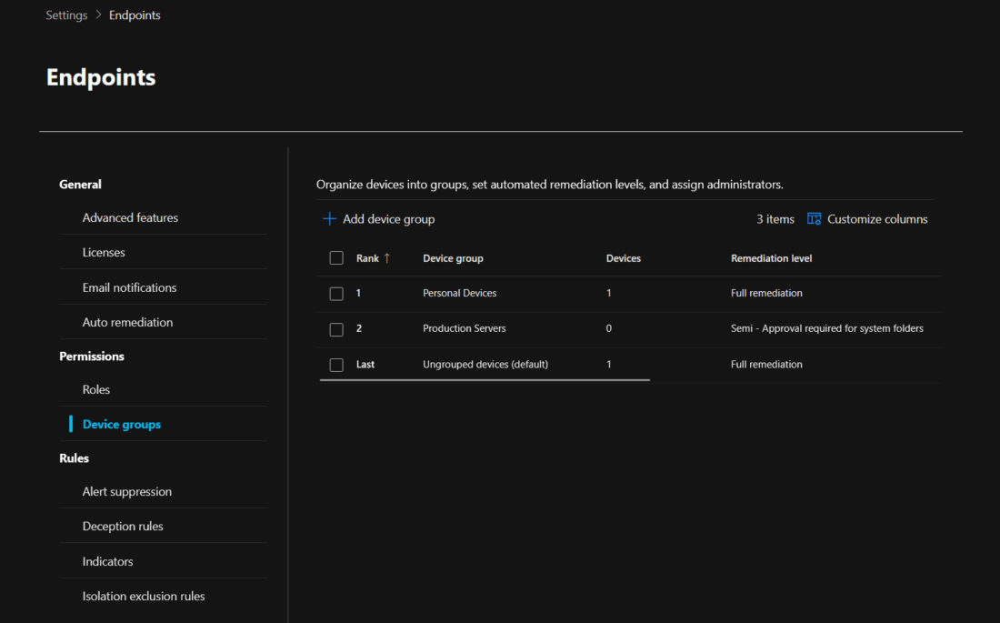Select Device groups in sidebar

122,424
